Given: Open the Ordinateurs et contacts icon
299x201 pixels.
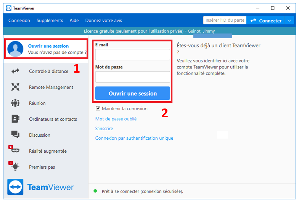Looking at the screenshot, I should [15, 119].
